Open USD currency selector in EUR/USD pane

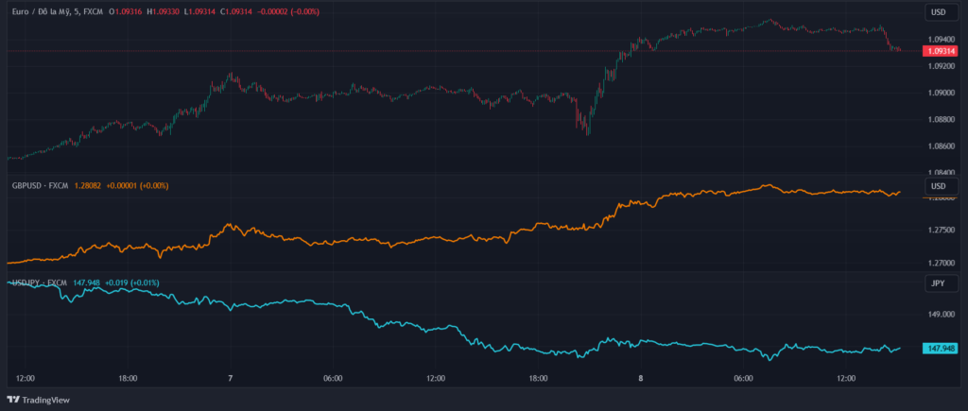point(938,12)
